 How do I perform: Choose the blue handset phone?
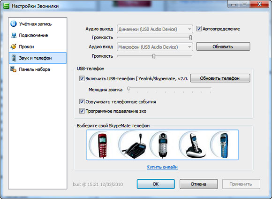click(x=224, y=145)
